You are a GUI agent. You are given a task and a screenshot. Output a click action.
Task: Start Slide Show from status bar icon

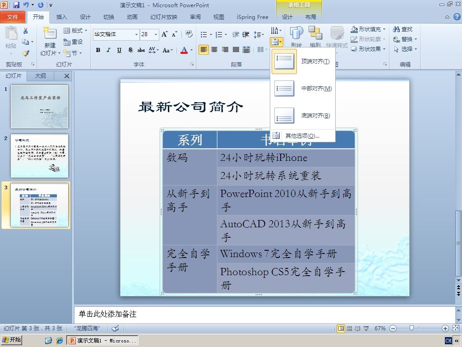pyautogui.click(x=366, y=328)
